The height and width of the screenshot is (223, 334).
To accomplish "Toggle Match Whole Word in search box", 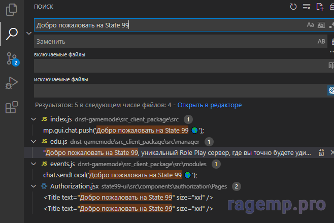I will 321,25.
